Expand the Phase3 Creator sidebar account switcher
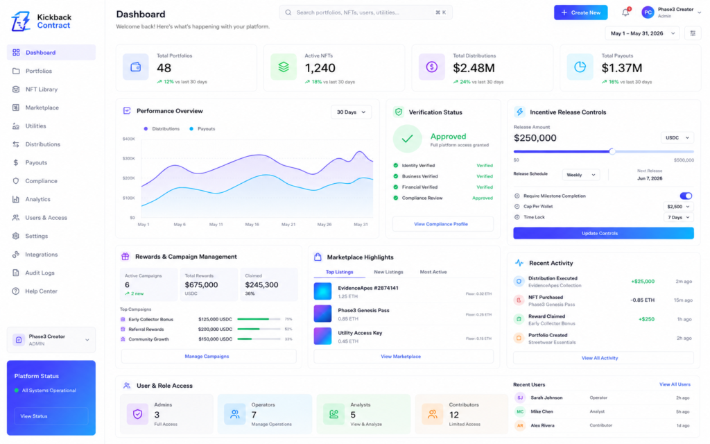The image size is (710, 444). (x=51, y=340)
